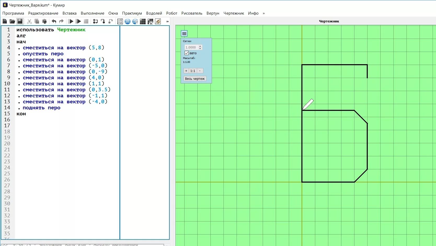This screenshot has height=246, width=436.
Task: Zoom in with the '+' button
Action: coord(186,71)
